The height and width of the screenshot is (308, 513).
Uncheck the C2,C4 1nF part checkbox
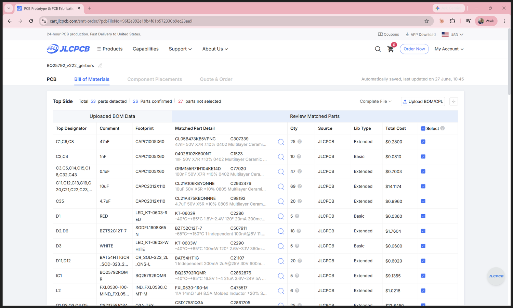pyautogui.click(x=423, y=156)
